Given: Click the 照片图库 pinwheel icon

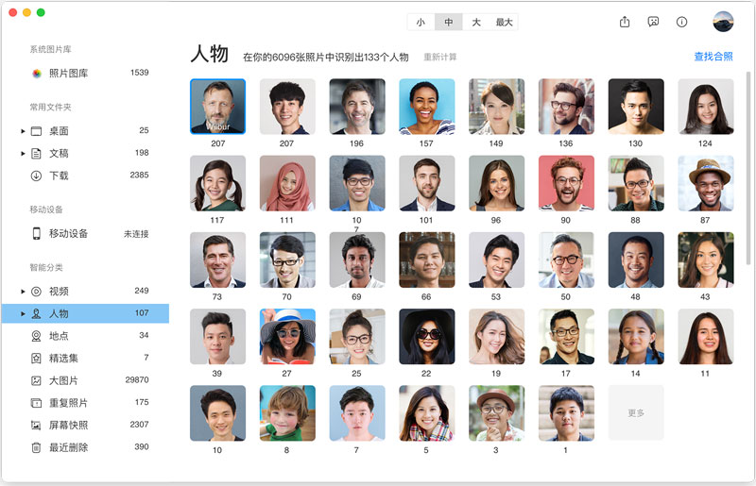Looking at the screenshot, I should click(x=37, y=74).
